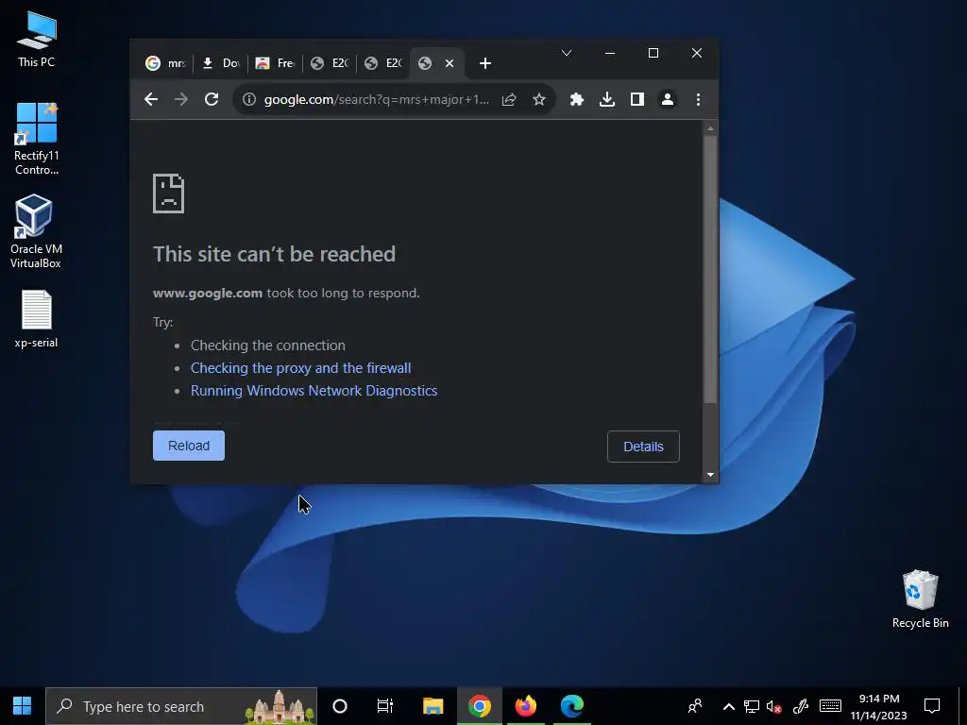This screenshot has height=725, width=967.
Task: Open the Windows Start button
Action: 23,706
